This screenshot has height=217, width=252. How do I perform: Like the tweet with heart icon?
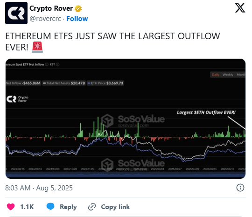[x=11, y=207]
